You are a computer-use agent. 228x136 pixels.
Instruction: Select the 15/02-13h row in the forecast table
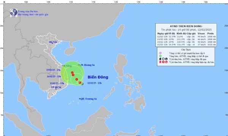pos(187,45)
